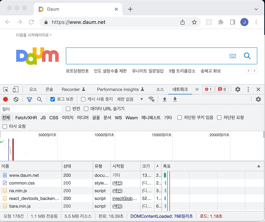The height and width of the screenshot is (222, 265).
Task: Open the injectGlob… initiator link
Action: [x=124, y=198]
